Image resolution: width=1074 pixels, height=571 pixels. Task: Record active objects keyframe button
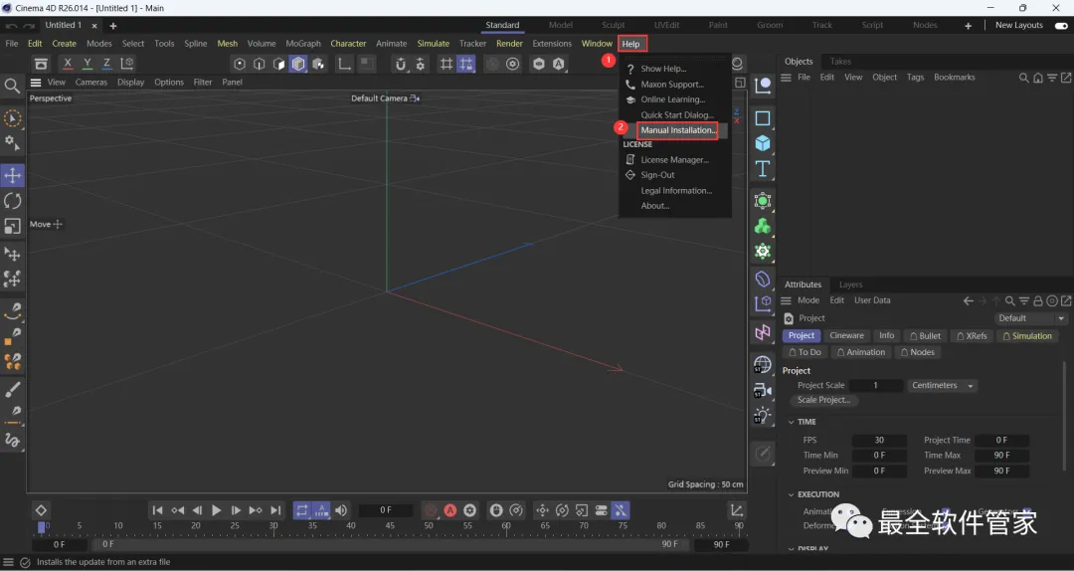(430, 510)
